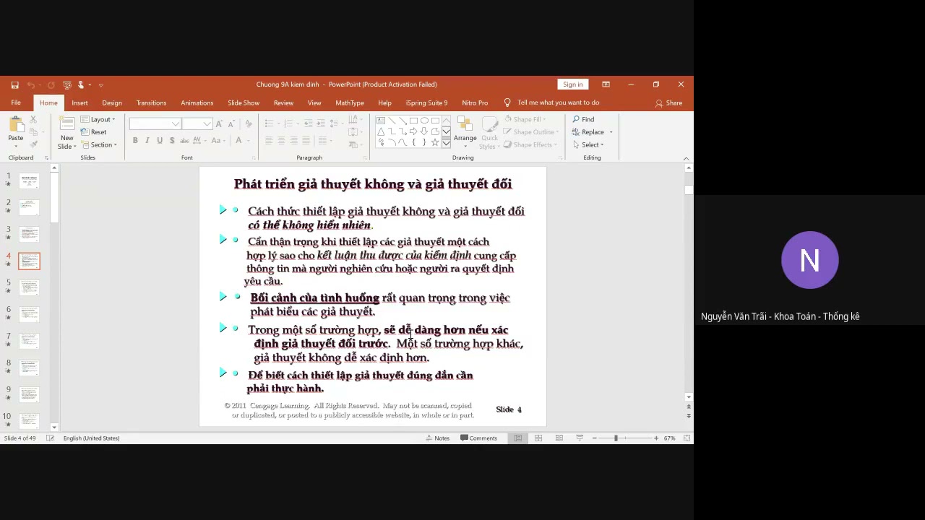This screenshot has height=520, width=925.
Task: Open the Layout dropdown
Action: tap(98, 119)
